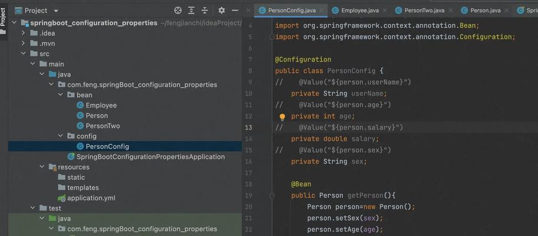Close the PersonTwo.java tab
This screenshot has height=236, width=538.
point(451,11)
